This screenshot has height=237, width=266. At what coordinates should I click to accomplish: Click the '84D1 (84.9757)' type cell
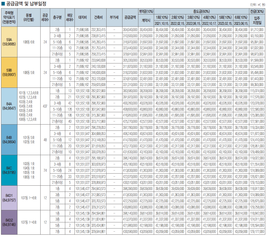[9, 198]
